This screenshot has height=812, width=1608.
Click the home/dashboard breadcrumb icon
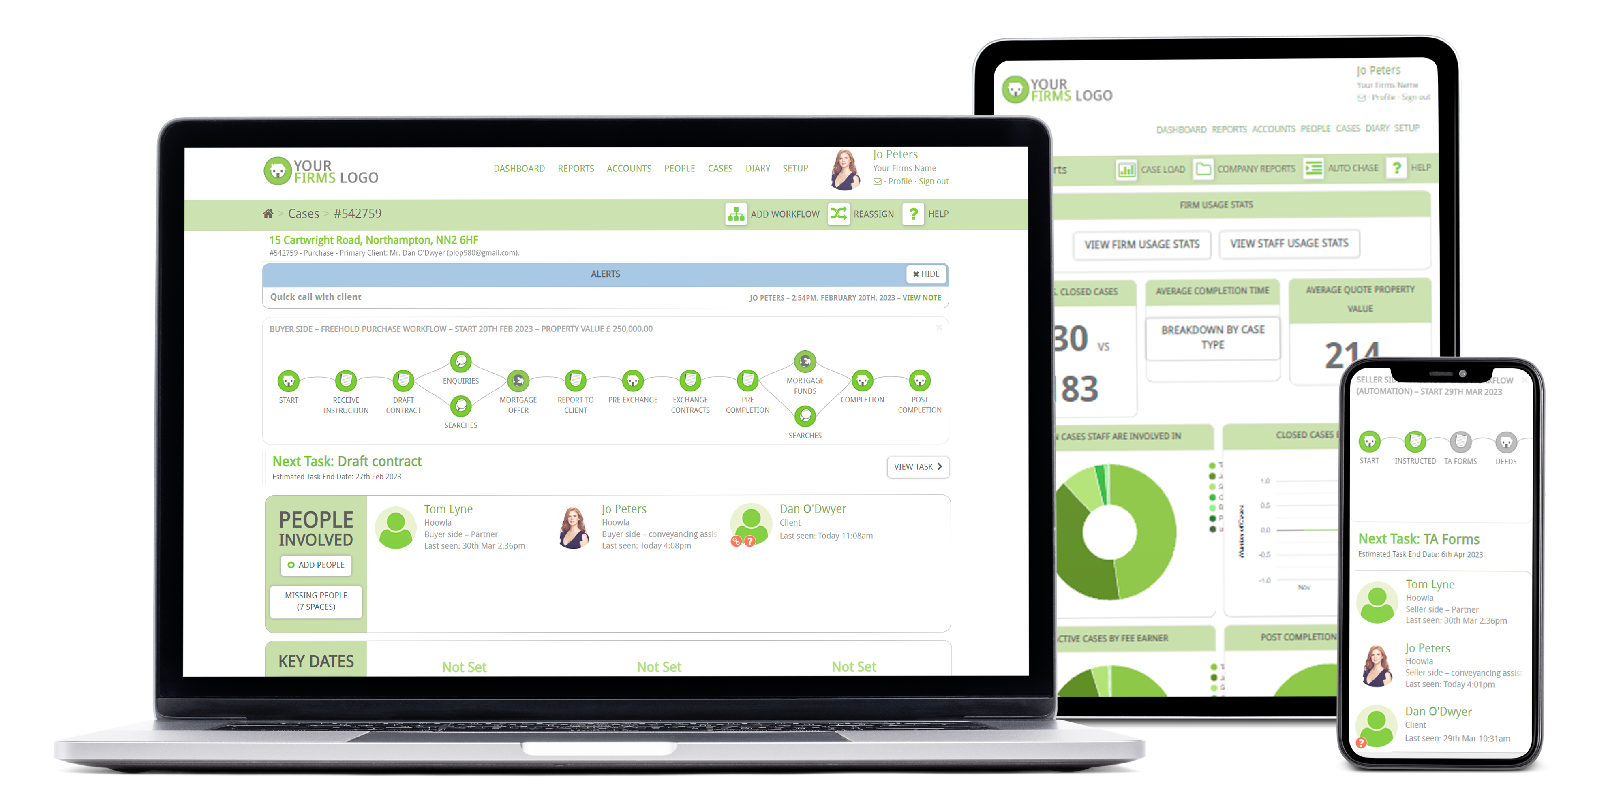274,214
